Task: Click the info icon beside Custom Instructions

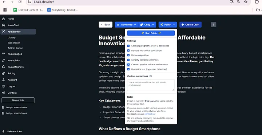Action: (x=151, y=76)
